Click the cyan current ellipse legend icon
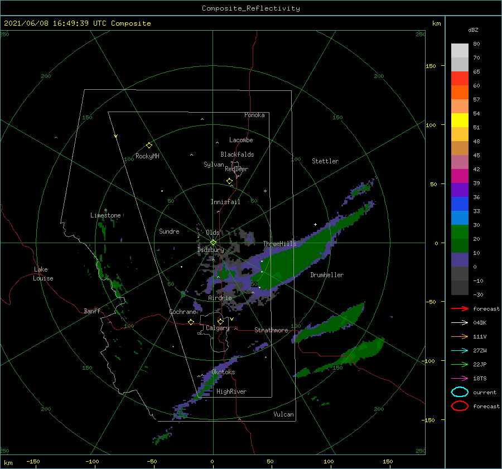 pyautogui.click(x=460, y=392)
